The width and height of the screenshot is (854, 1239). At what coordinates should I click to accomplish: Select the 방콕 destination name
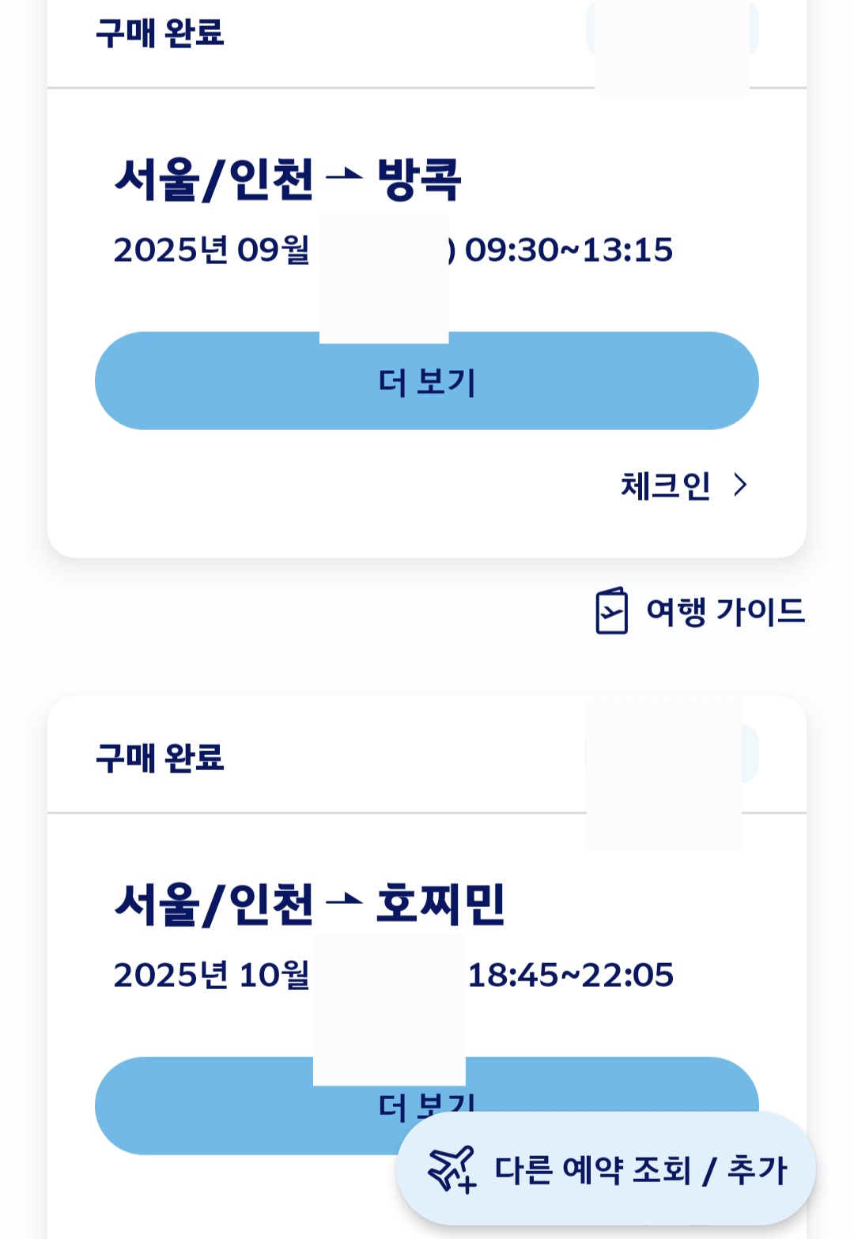[x=419, y=179]
